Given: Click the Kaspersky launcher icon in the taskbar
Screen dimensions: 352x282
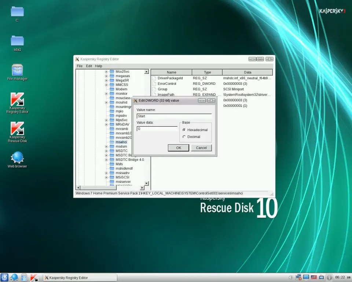Looking at the screenshot, I should point(34,278).
